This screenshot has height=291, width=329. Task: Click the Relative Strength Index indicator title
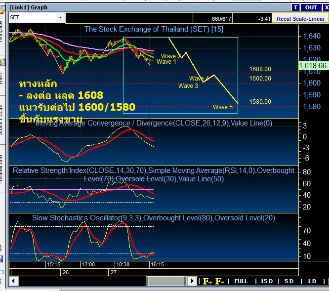(x=154, y=174)
